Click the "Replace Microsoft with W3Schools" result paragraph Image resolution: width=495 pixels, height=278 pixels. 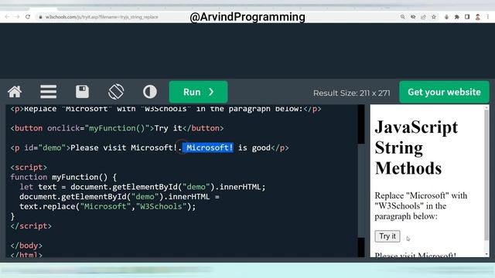421,206
